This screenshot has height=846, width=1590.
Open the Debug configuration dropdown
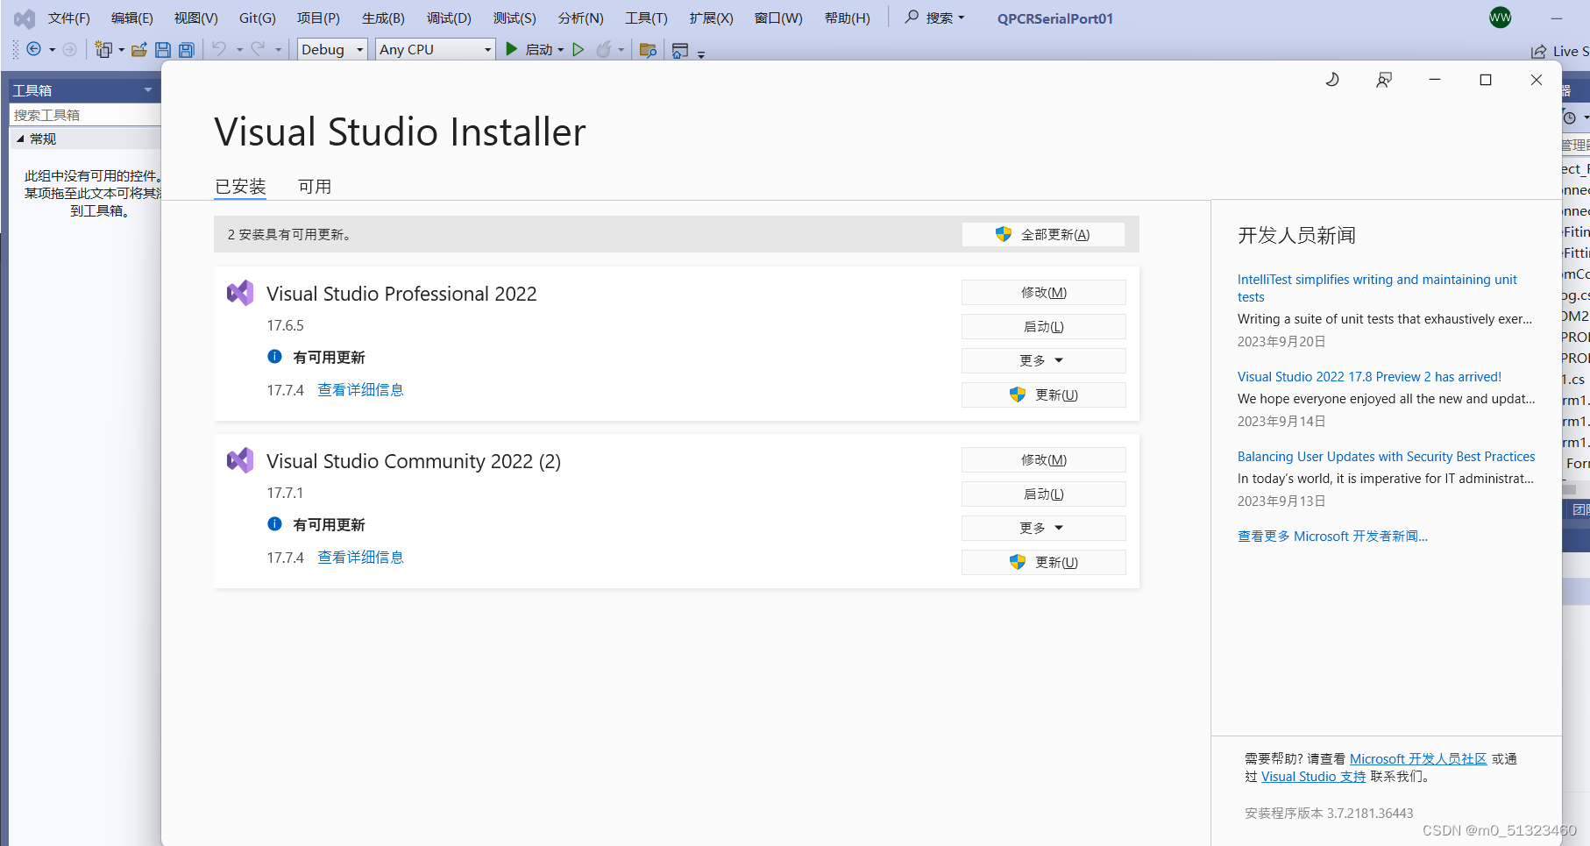coord(332,50)
